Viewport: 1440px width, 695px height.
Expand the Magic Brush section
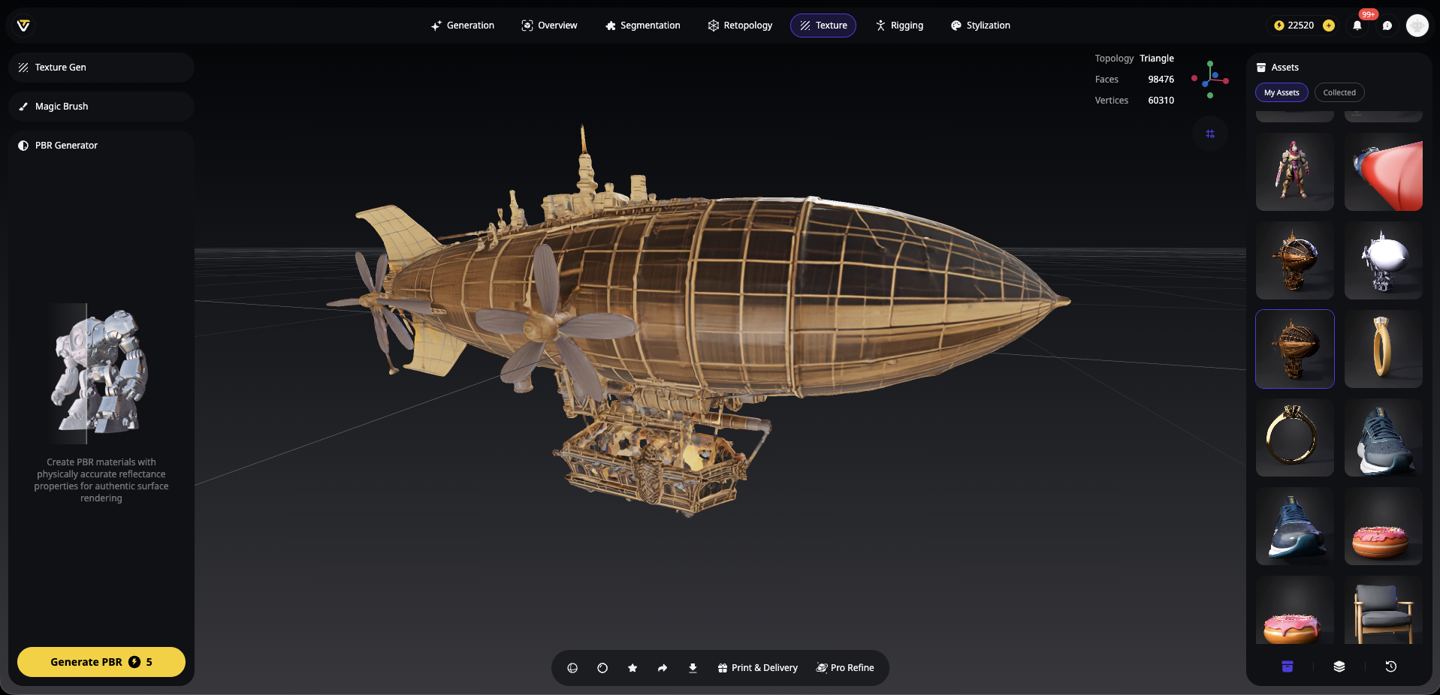tap(101, 107)
